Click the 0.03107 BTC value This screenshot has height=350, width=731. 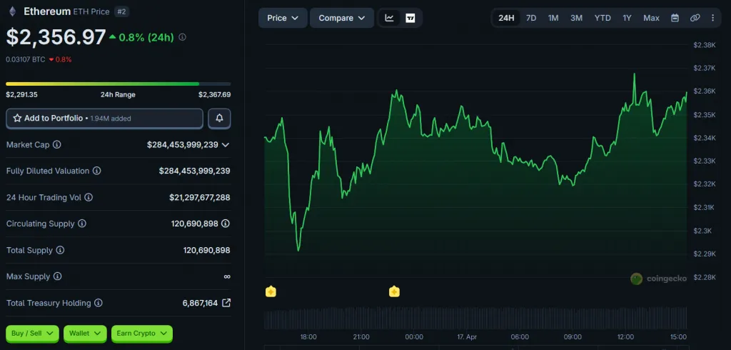26,60
